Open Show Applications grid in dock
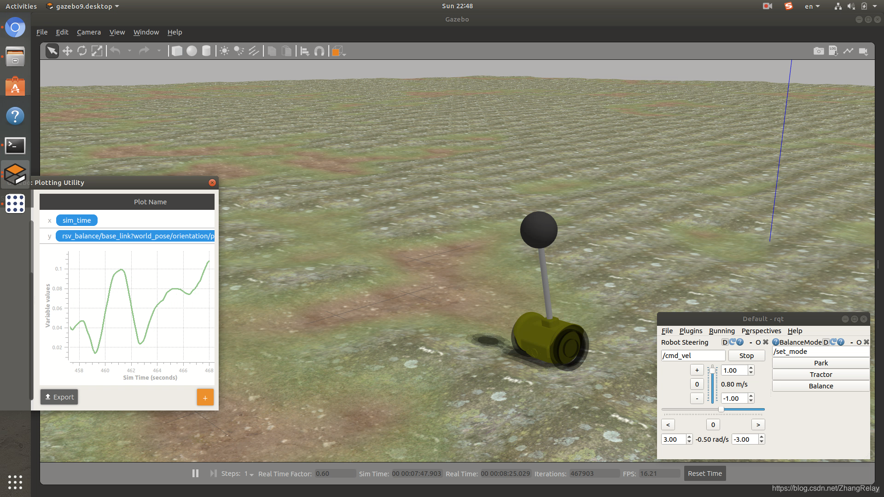 tap(15, 482)
